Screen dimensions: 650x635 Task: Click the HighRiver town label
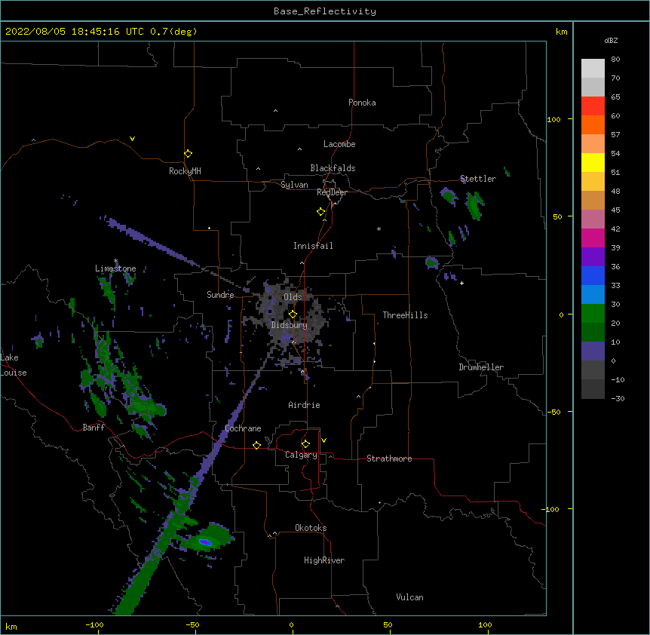pos(324,560)
